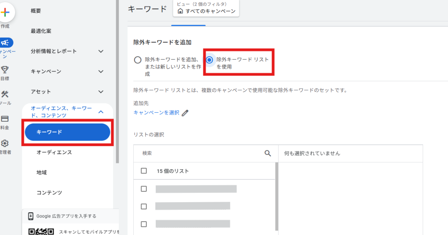Open the Goals trophy icon
The image size is (448, 235).
[x=5, y=69]
